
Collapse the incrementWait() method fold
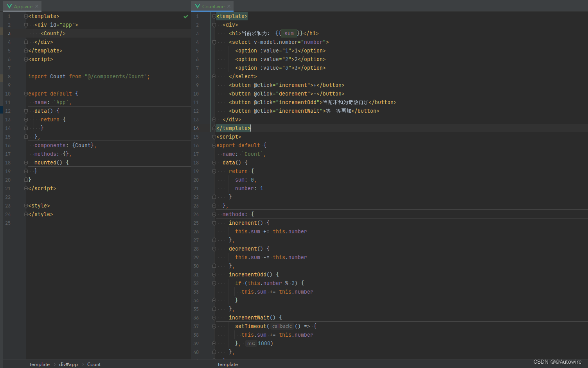[214, 317]
